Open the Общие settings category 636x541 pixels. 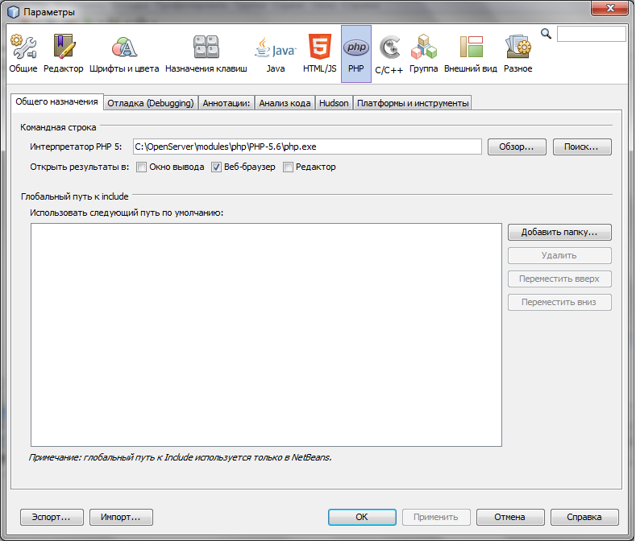(23, 53)
